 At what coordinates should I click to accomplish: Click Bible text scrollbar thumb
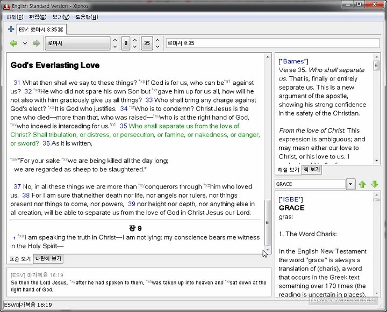pos(267,222)
